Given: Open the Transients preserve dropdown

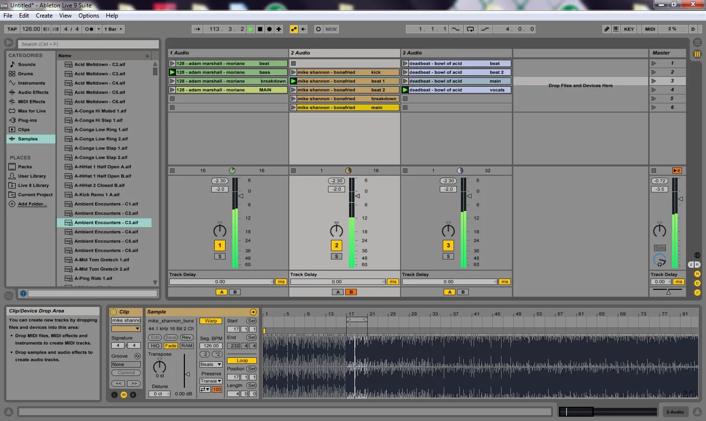Looking at the screenshot, I should click(x=211, y=381).
